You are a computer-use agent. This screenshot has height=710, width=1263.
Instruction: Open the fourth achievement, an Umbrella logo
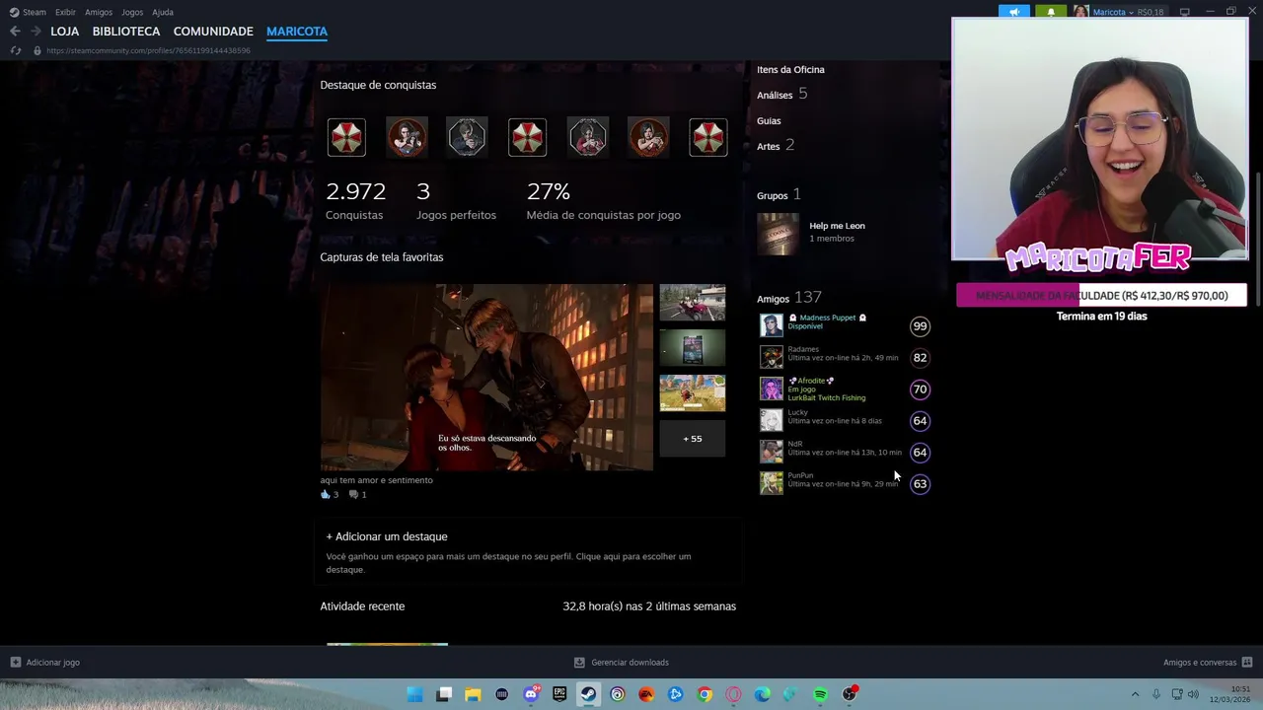(527, 137)
